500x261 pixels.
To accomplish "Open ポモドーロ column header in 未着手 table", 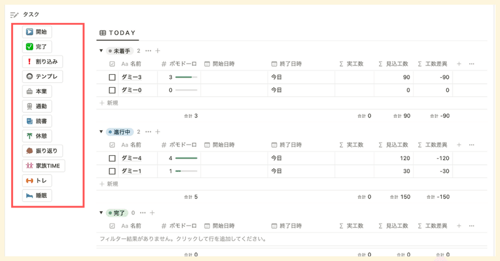I will point(179,64).
